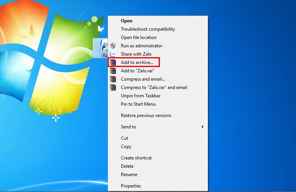Viewport: 296px width, 192px height.
Task: Expand the Send to submenu arrow
Action: (202, 127)
